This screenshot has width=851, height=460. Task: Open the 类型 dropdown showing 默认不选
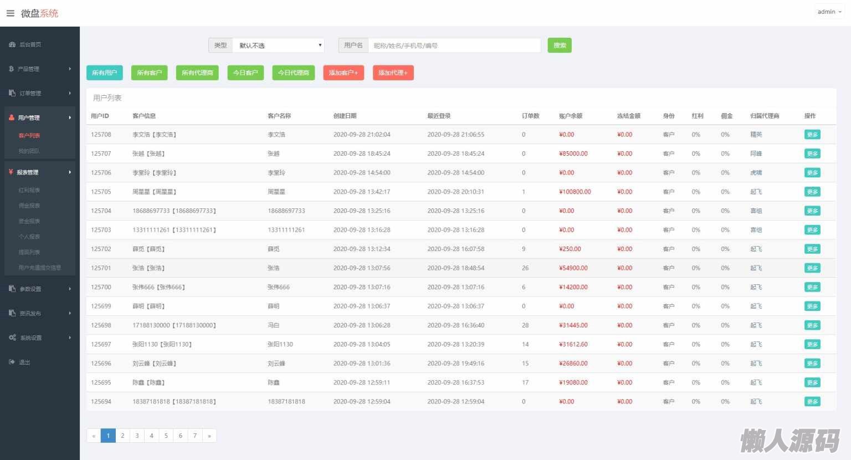pyautogui.click(x=278, y=45)
